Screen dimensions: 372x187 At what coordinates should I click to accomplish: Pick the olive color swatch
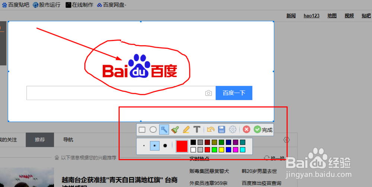215,142
